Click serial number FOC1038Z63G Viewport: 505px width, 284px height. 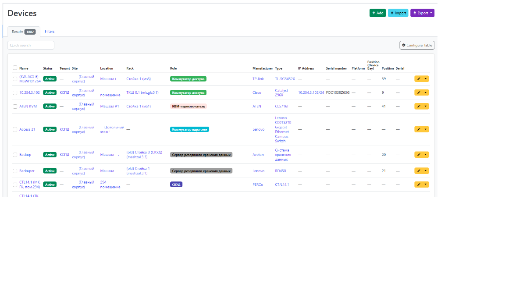coord(338,93)
